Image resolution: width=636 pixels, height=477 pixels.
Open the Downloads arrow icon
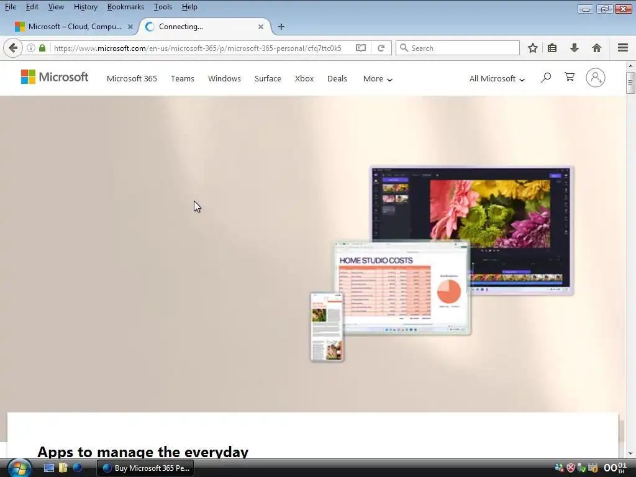(x=575, y=48)
